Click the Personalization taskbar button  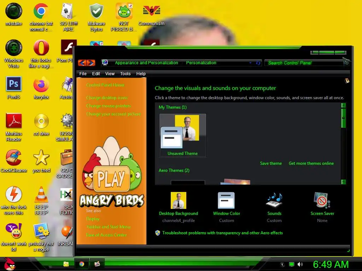pyautogui.click(x=97, y=264)
